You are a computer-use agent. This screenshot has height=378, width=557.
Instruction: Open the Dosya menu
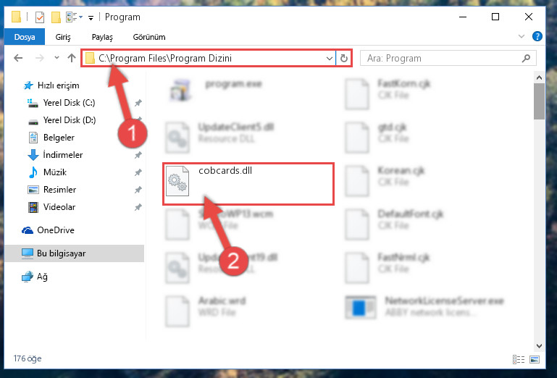25,37
